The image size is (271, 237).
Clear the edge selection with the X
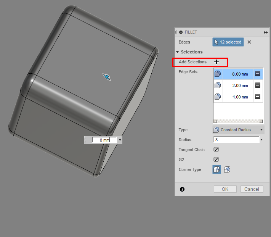(249, 42)
